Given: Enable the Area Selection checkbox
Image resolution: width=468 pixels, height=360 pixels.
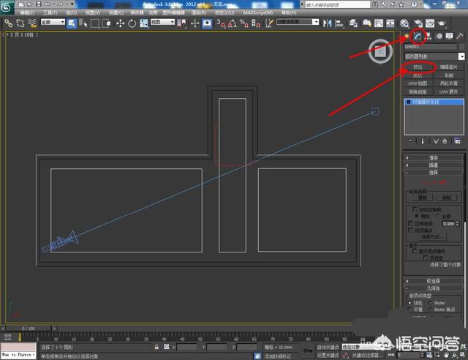Looking at the screenshot, I should [411, 223].
